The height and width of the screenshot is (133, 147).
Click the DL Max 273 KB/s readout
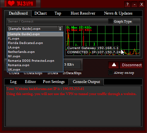pos(79,28)
